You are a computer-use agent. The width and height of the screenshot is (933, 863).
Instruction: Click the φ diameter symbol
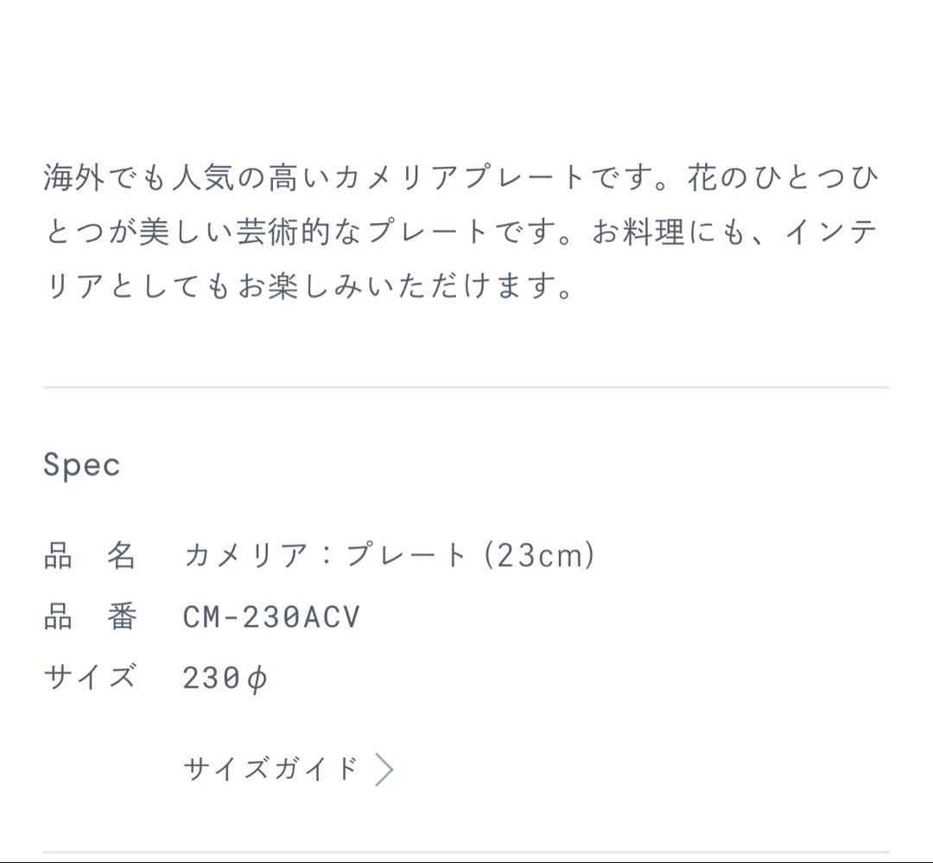pos(257,679)
